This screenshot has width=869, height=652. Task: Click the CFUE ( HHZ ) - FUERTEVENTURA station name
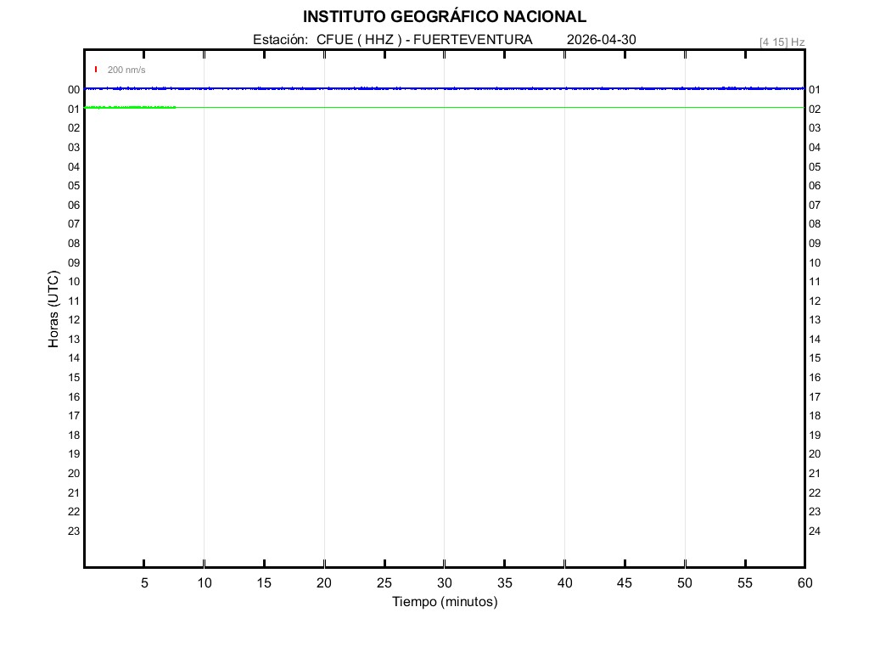[x=424, y=40]
